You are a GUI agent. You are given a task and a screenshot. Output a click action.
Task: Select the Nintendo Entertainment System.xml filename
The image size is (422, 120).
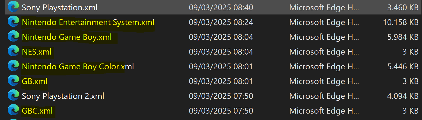(x=88, y=22)
